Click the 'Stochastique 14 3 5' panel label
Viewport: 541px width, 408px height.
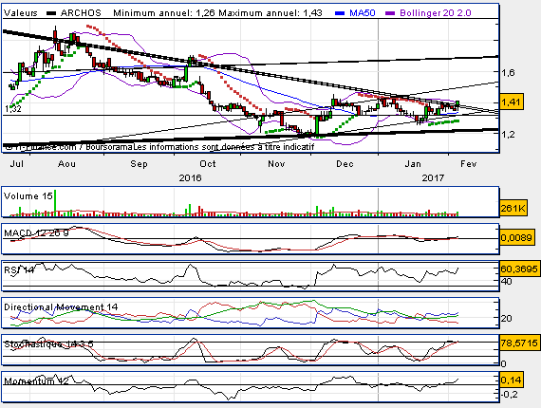tap(48, 343)
